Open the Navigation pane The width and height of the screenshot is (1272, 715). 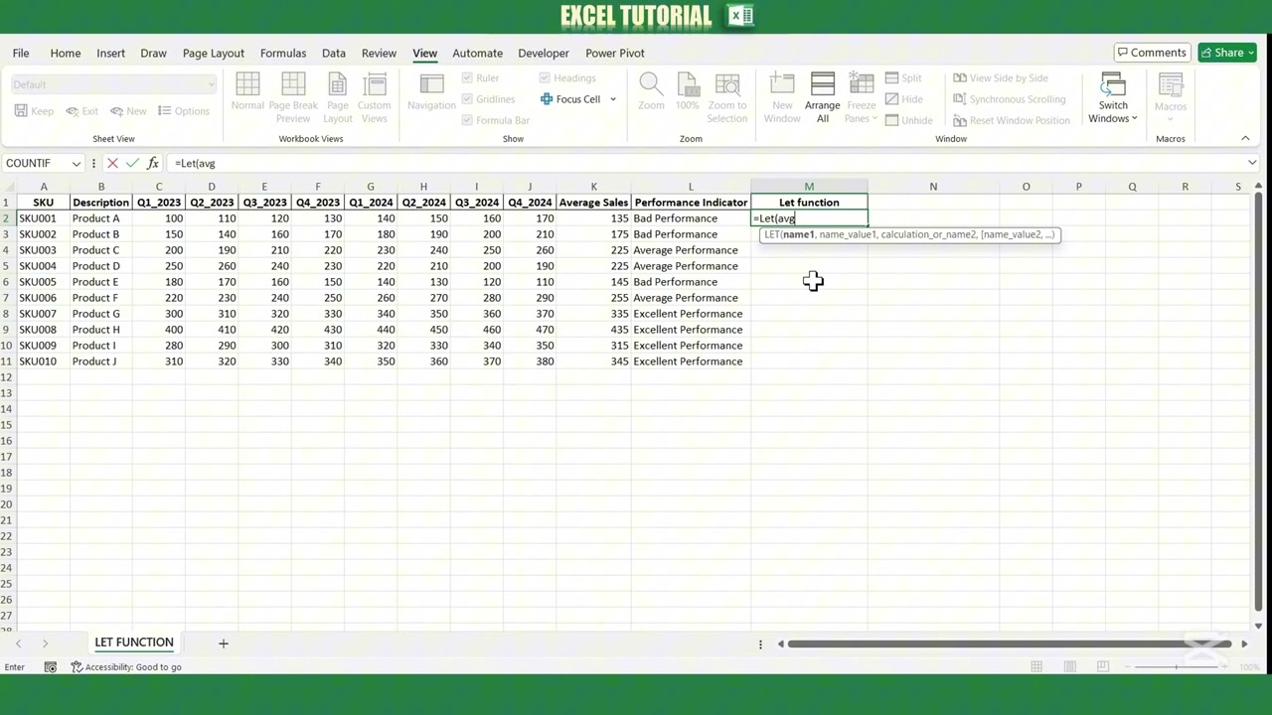(431, 90)
